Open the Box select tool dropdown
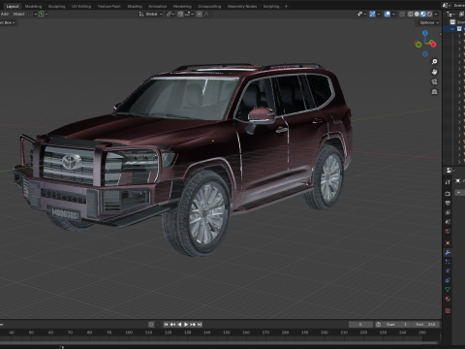Viewport: 465px width, 349px height. click(7, 22)
